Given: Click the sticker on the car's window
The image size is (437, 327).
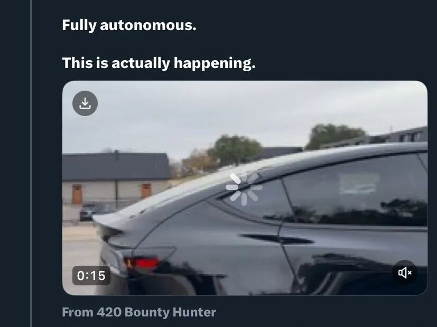Looking at the screenshot, I should [359, 184].
